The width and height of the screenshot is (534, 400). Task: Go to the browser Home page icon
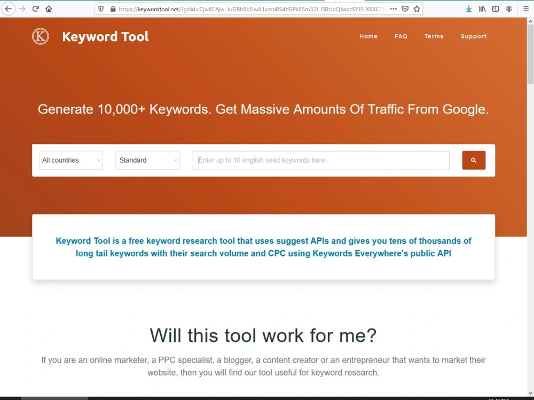pos(49,9)
